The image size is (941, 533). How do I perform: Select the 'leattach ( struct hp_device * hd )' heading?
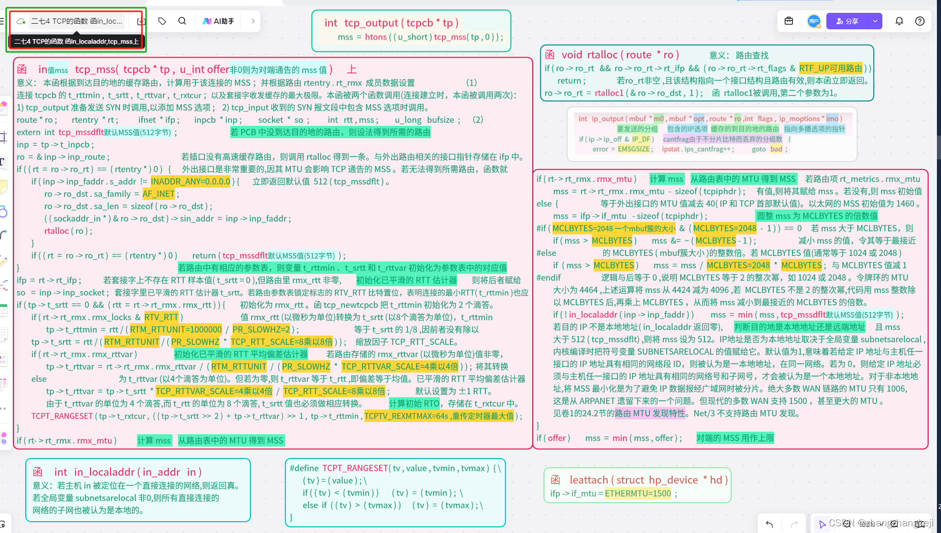coord(648,480)
